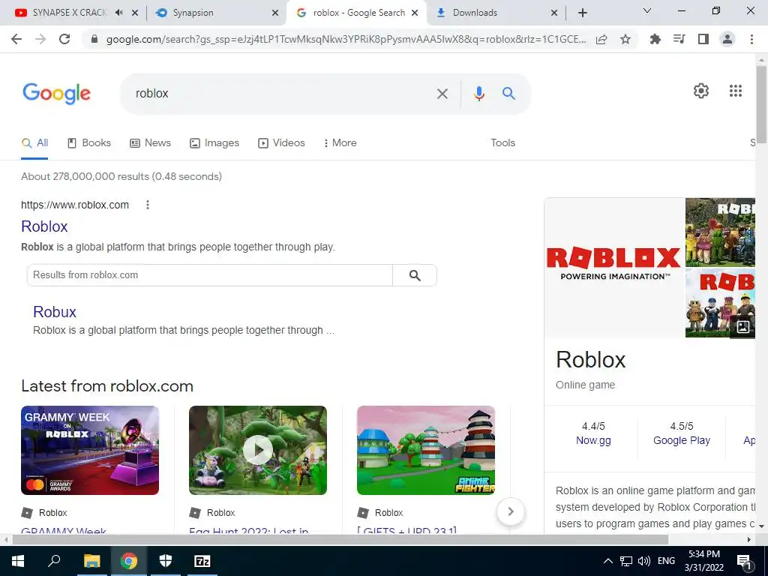Open the Chrome profile avatar

click(727, 39)
